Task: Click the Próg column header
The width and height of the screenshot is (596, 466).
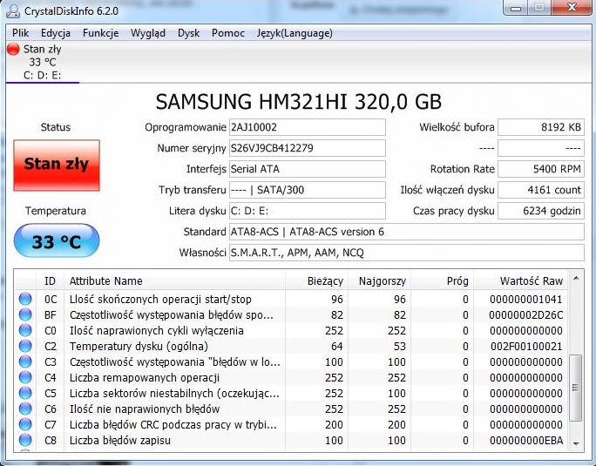Action: (x=442, y=280)
